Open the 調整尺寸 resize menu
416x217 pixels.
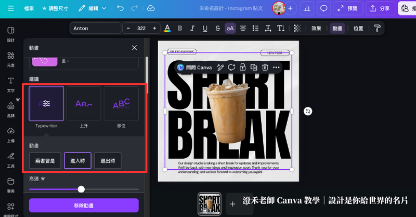point(55,8)
